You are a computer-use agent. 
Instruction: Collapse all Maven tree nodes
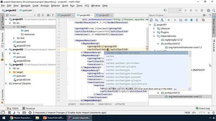pyautogui.click(x=197, y=20)
